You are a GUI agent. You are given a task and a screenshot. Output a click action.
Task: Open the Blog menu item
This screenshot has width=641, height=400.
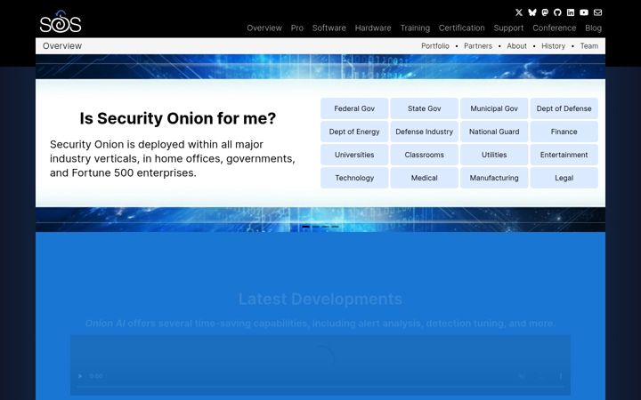pos(593,28)
